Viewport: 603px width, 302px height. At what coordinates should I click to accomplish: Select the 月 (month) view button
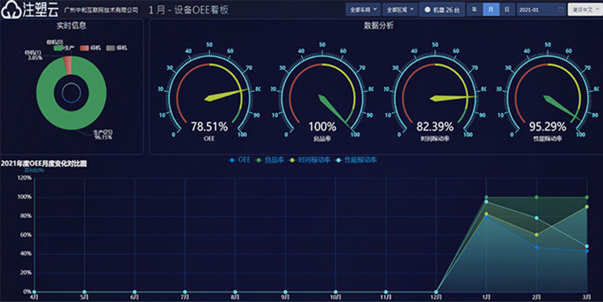pyautogui.click(x=491, y=9)
